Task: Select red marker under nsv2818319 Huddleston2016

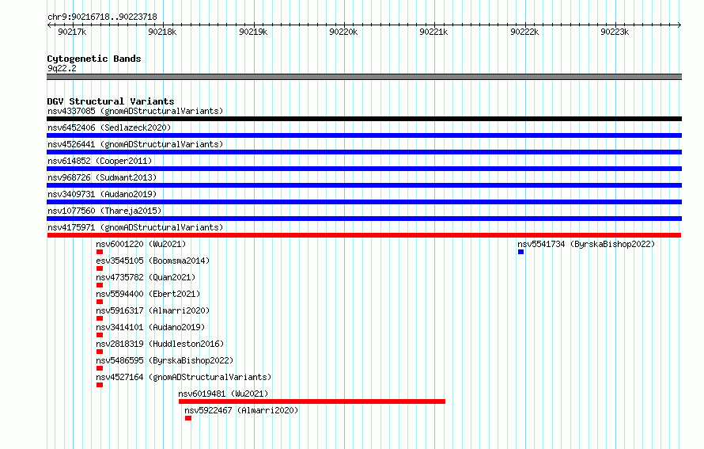Action: tap(100, 352)
